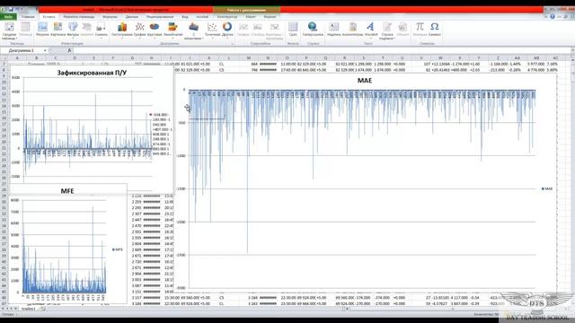Image resolution: width=575 pixels, height=323 pixels.
Task: Switch to the Данные tab
Action: click(132, 16)
